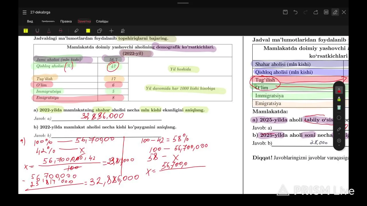Share or export the document
Image resolution: width=367 pixels, height=206 pixels.
pos(316,12)
